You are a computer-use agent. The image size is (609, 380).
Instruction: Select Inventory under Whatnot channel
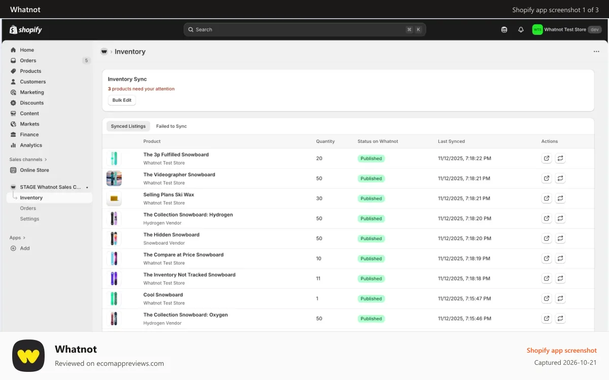click(50, 198)
